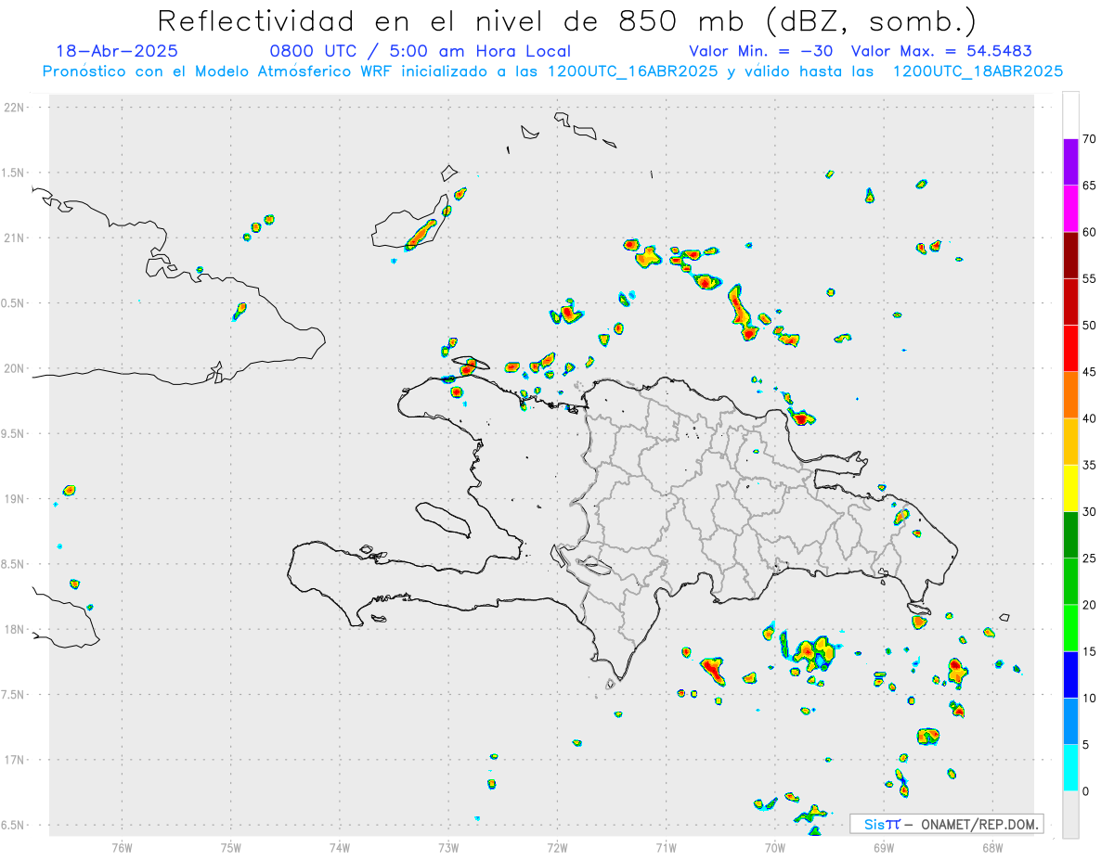1114x860 pixels.
Task: Click the '21N' latitude label
Action: (16, 238)
